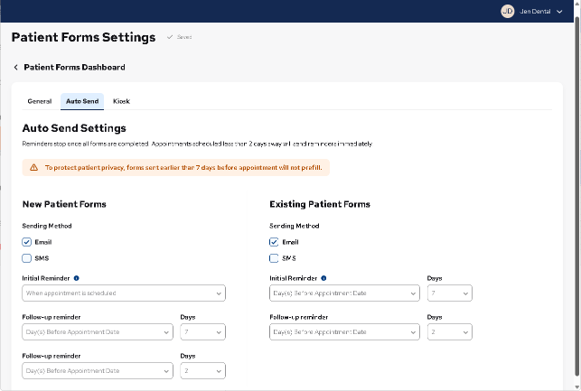581x391 pixels.
Task: Click the info icon next to Existing Patient Initial Reminder
Action: click(x=323, y=278)
